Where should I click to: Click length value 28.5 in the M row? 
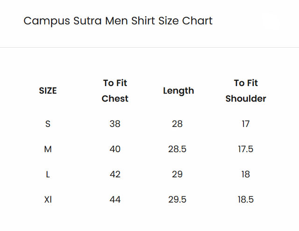[177, 149]
